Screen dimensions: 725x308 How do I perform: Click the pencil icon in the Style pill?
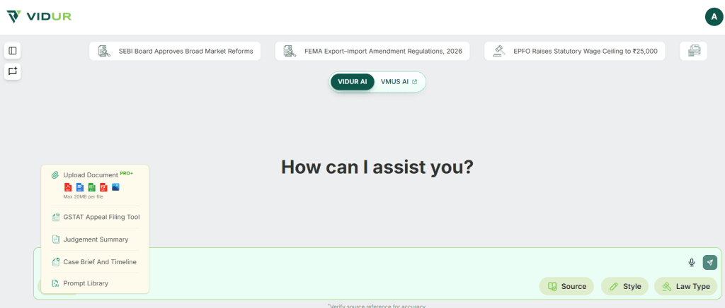[x=614, y=286]
